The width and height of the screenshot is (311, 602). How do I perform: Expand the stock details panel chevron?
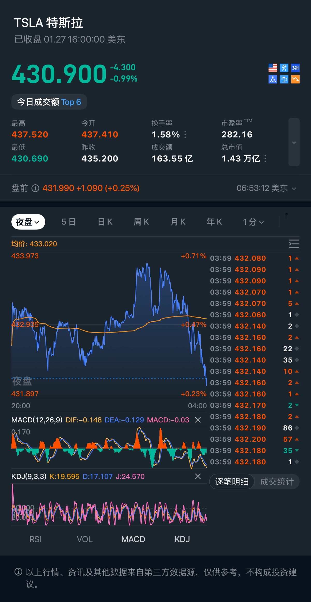pos(294,142)
